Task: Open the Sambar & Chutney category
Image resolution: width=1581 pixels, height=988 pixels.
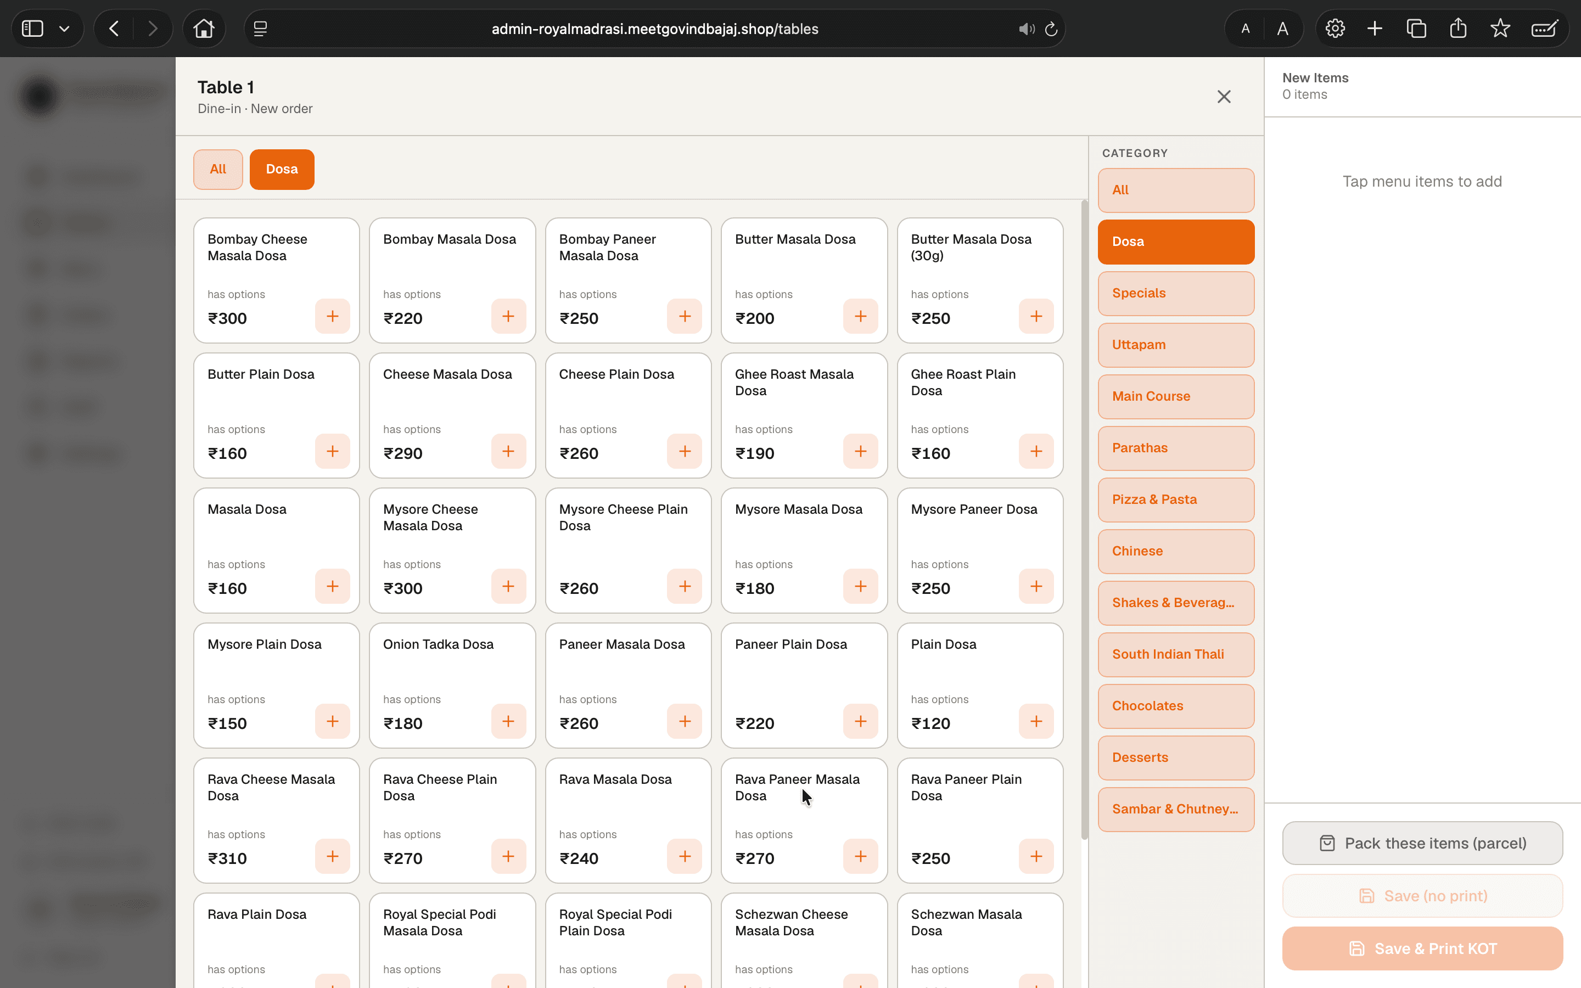Action: (1176, 810)
